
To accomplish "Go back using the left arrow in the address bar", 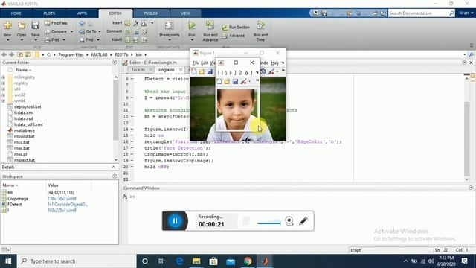I will [x=4, y=54].
